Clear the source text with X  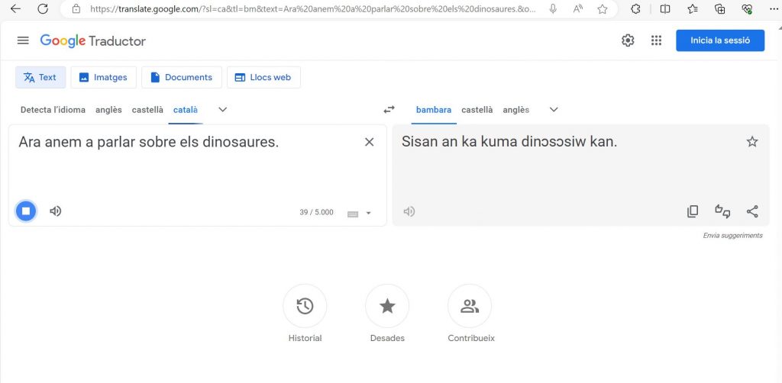370,142
